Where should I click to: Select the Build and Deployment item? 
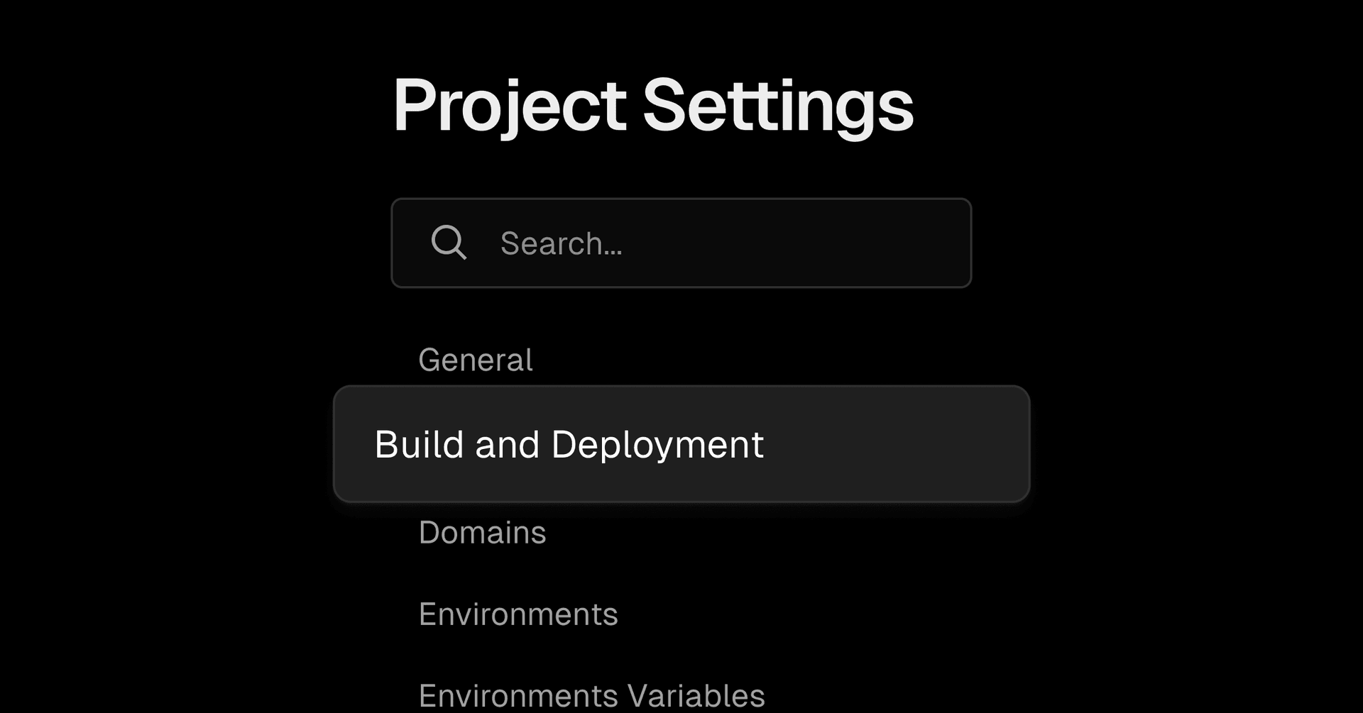click(x=569, y=445)
